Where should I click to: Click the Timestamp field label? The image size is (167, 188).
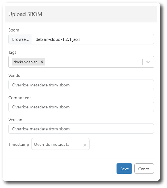[x=19, y=144]
